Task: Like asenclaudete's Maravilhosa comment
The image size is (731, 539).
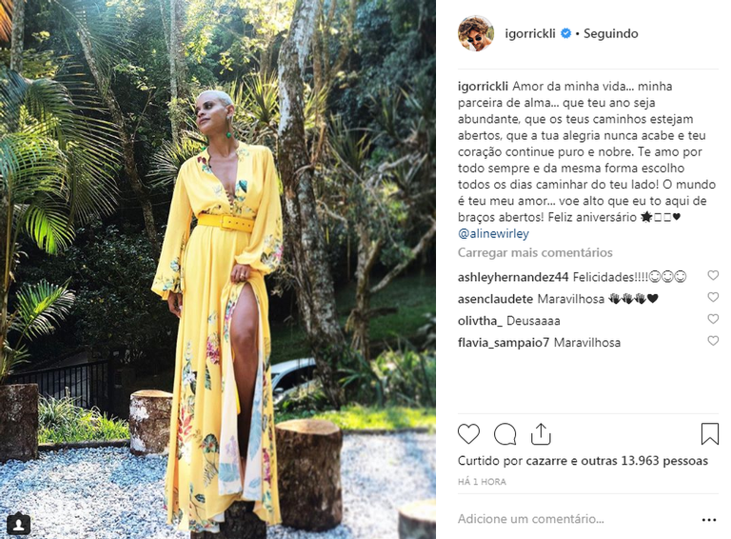Action: (713, 297)
